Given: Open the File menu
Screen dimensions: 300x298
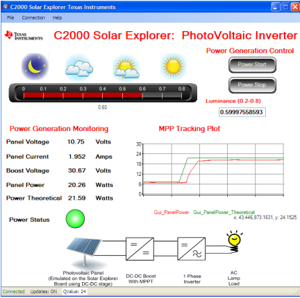Looking at the screenshot, I should pyautogui.click(x=10, y=18).
